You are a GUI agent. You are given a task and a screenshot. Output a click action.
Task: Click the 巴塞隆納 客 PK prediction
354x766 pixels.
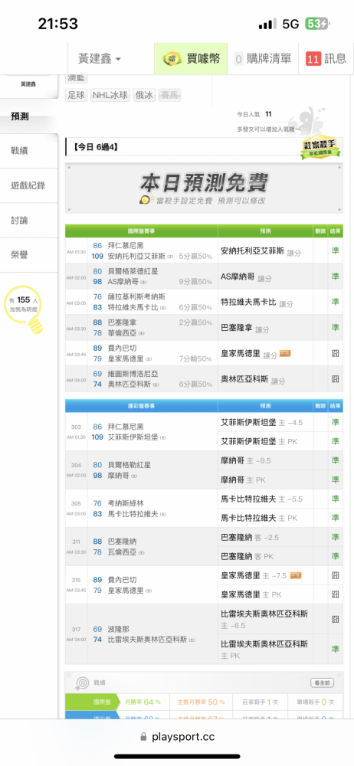coord(247,556)
